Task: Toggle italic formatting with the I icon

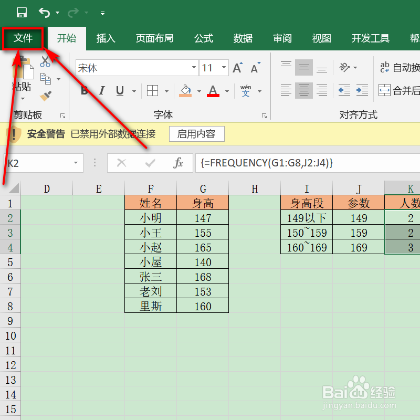Action: click(101, 90)
